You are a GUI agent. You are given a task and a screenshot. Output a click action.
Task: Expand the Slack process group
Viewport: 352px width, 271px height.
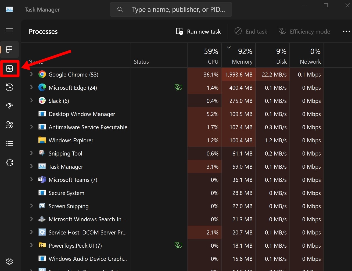(x=31, y=100)
